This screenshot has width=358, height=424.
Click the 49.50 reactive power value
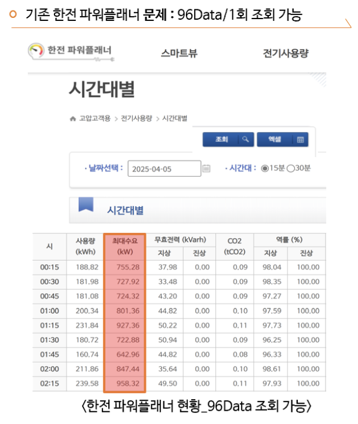coord(167,383)
